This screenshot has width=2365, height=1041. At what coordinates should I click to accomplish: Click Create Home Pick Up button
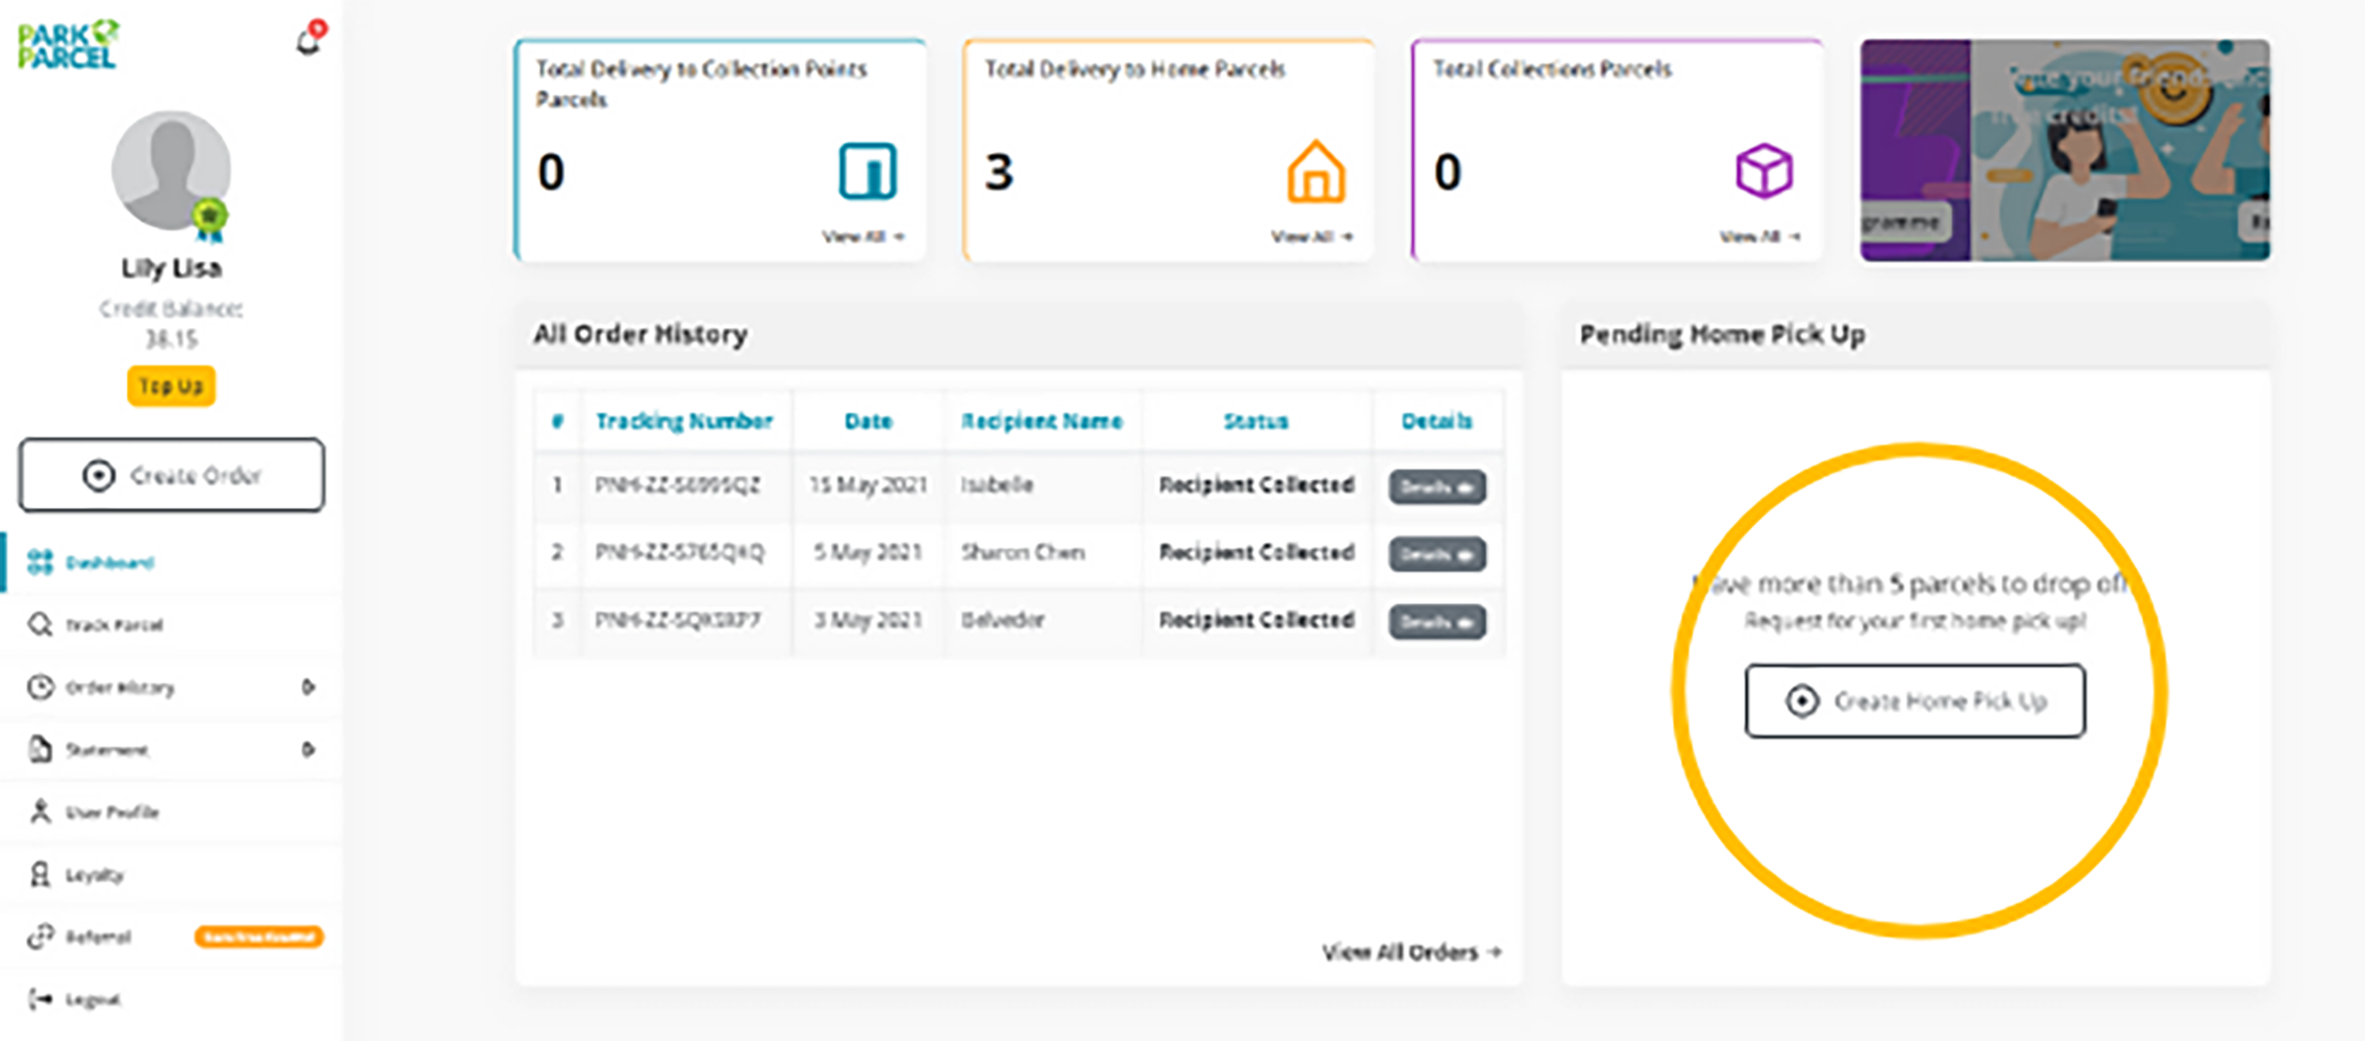[1915, 701]
